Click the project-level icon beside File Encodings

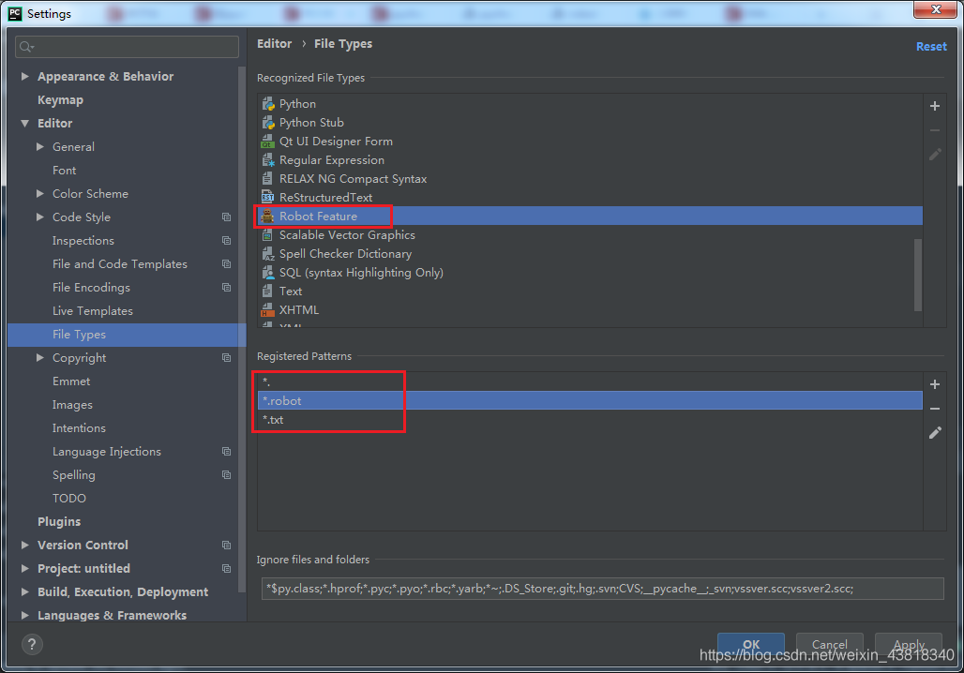pyautogui.click(x=226, y=288)
